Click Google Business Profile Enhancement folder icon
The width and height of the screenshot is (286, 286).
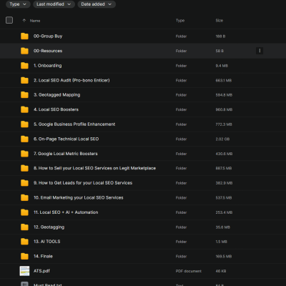24,124
